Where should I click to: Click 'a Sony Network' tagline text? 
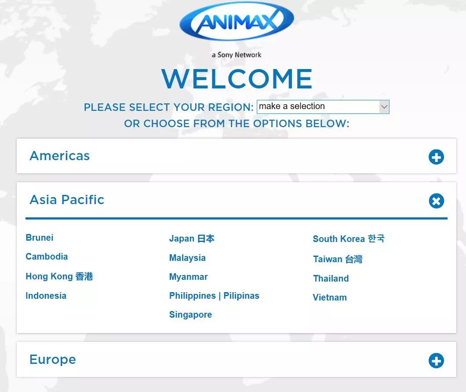[x=237, y=55]
